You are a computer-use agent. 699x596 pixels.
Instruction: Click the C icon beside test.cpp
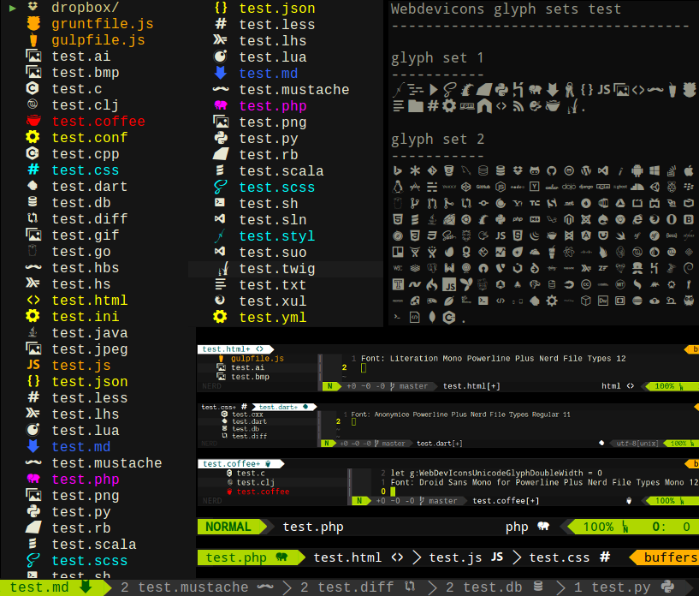click(33, 153)
